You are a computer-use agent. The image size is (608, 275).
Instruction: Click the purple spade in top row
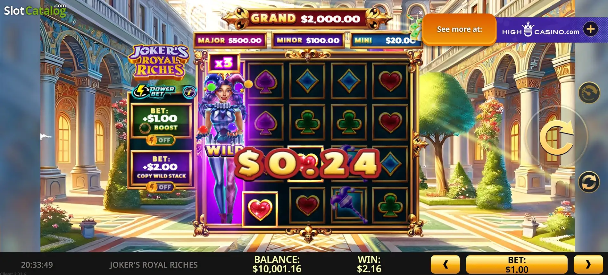click(265, 81)
